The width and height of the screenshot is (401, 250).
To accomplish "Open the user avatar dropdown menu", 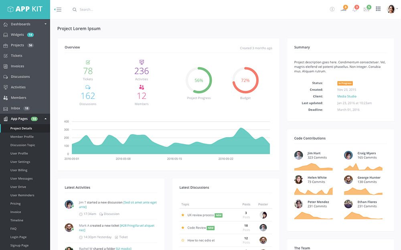I will click(392, 9).
